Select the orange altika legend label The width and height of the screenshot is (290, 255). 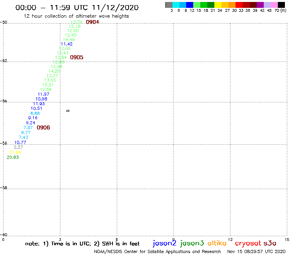pyautogui.click(x=217, y=243)
